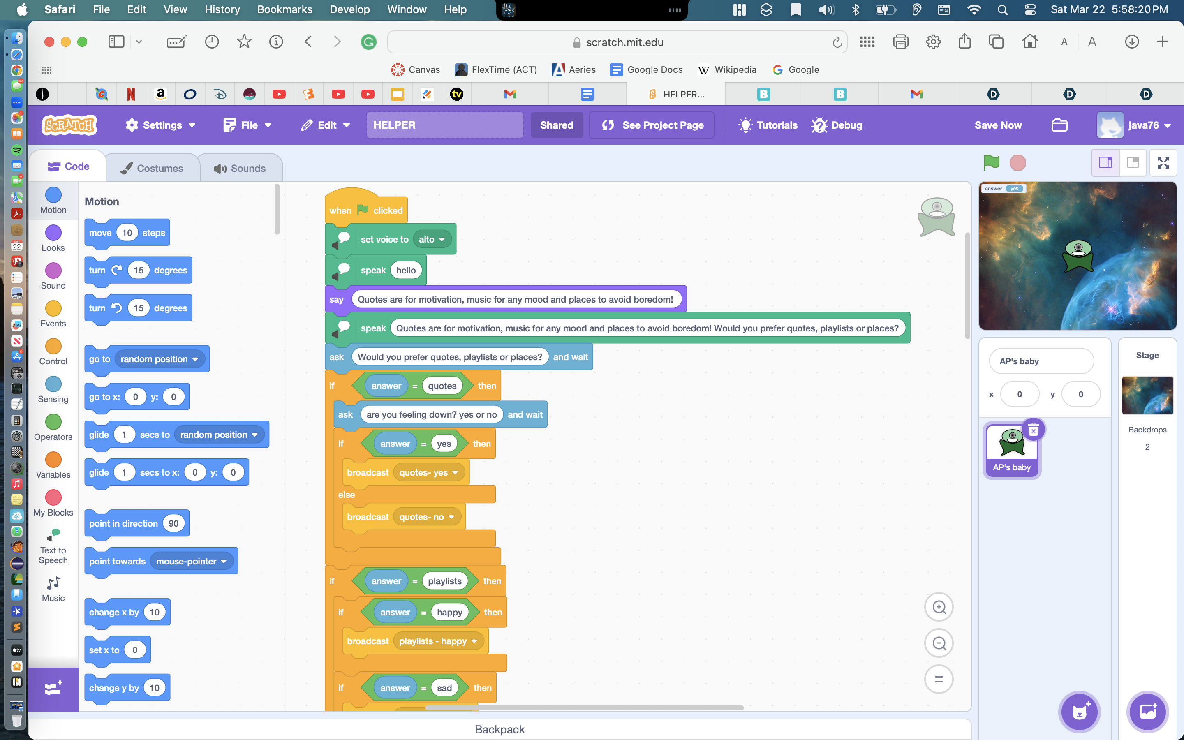Select the Looks block category circle
Viewport: 1184px width, 740px height.
(x=53, y=234)
